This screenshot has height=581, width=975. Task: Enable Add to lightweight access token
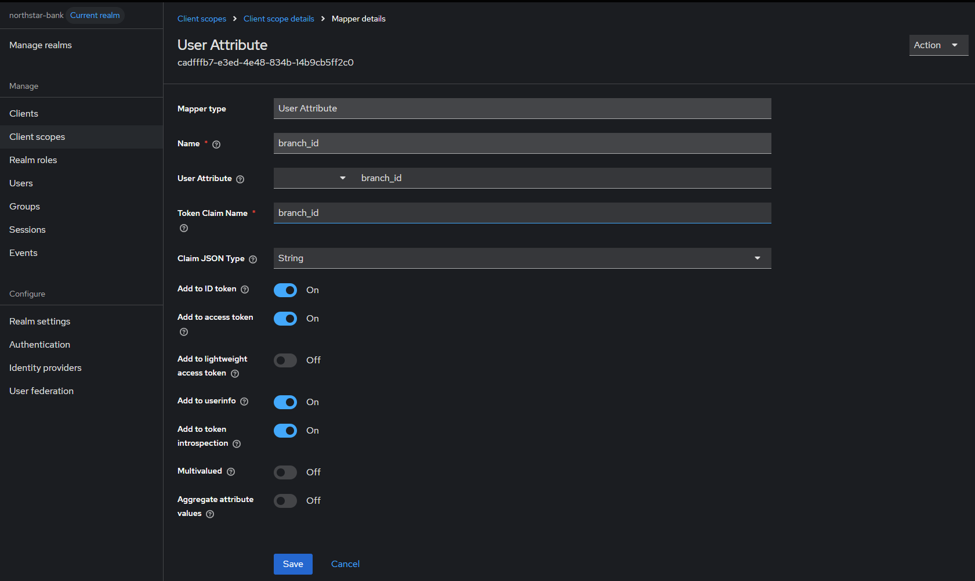285,360
